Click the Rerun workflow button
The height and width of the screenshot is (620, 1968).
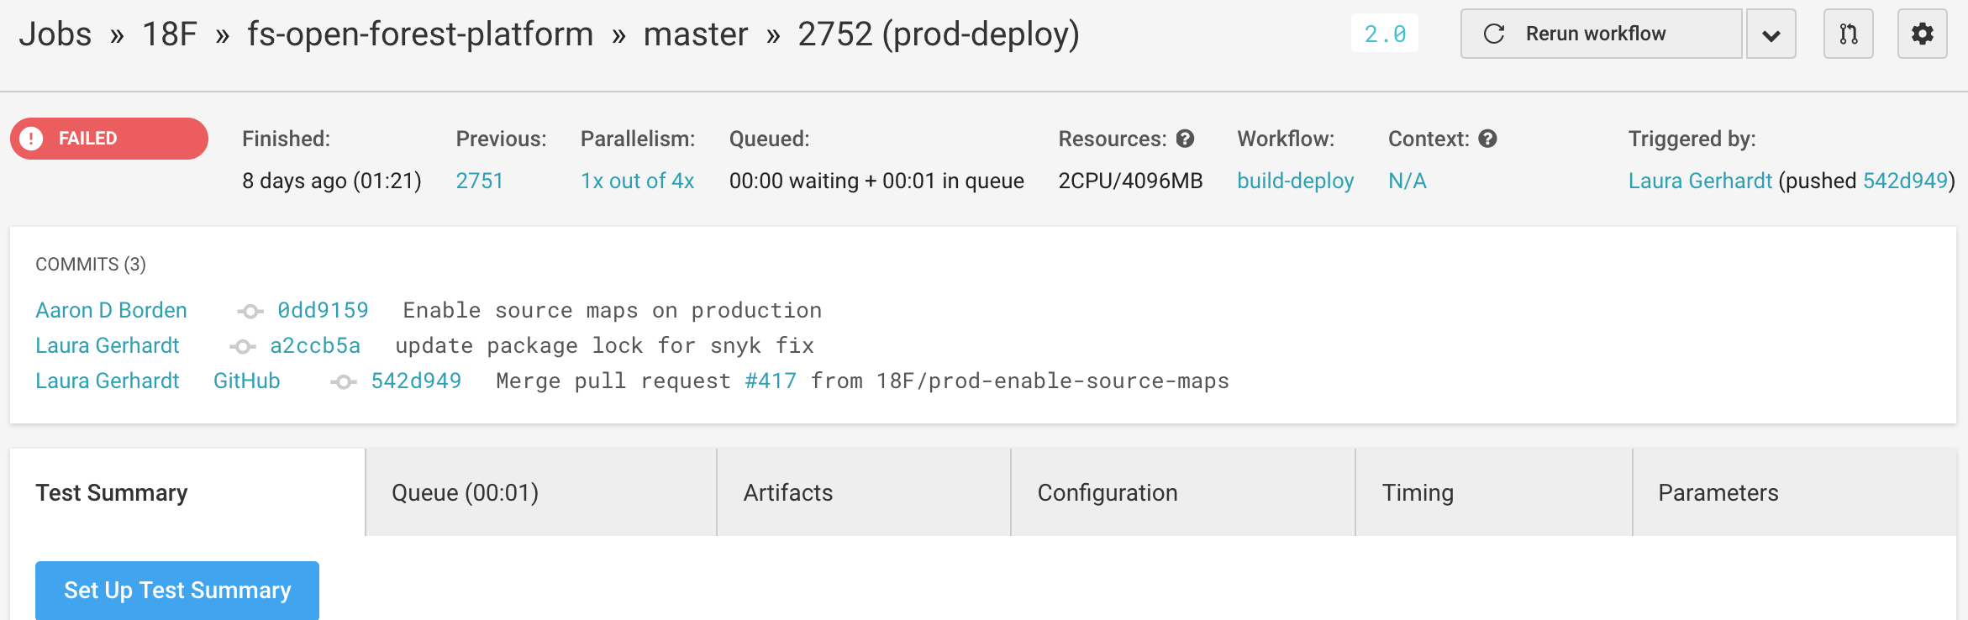coord(1601,34)
